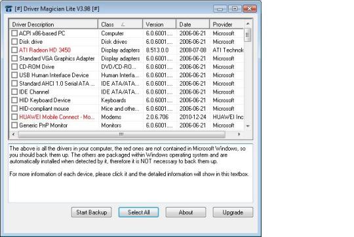Viewport: 354px width, 237px height.
Task: Select the 'IDE Channel' row text
Action: coord(34,92)
